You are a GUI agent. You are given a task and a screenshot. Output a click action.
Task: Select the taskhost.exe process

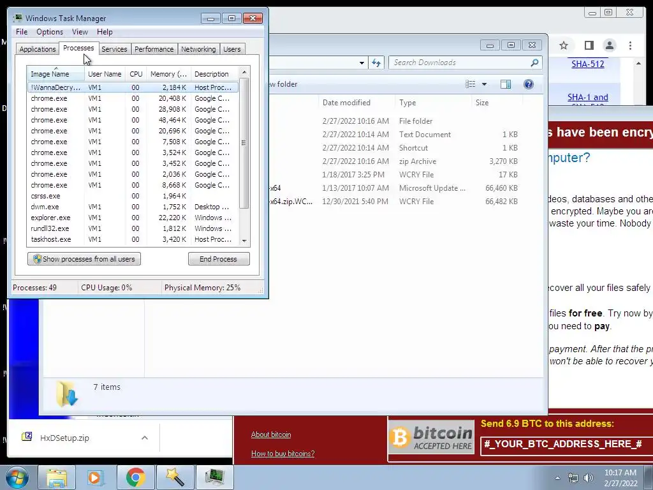(133, 239)
